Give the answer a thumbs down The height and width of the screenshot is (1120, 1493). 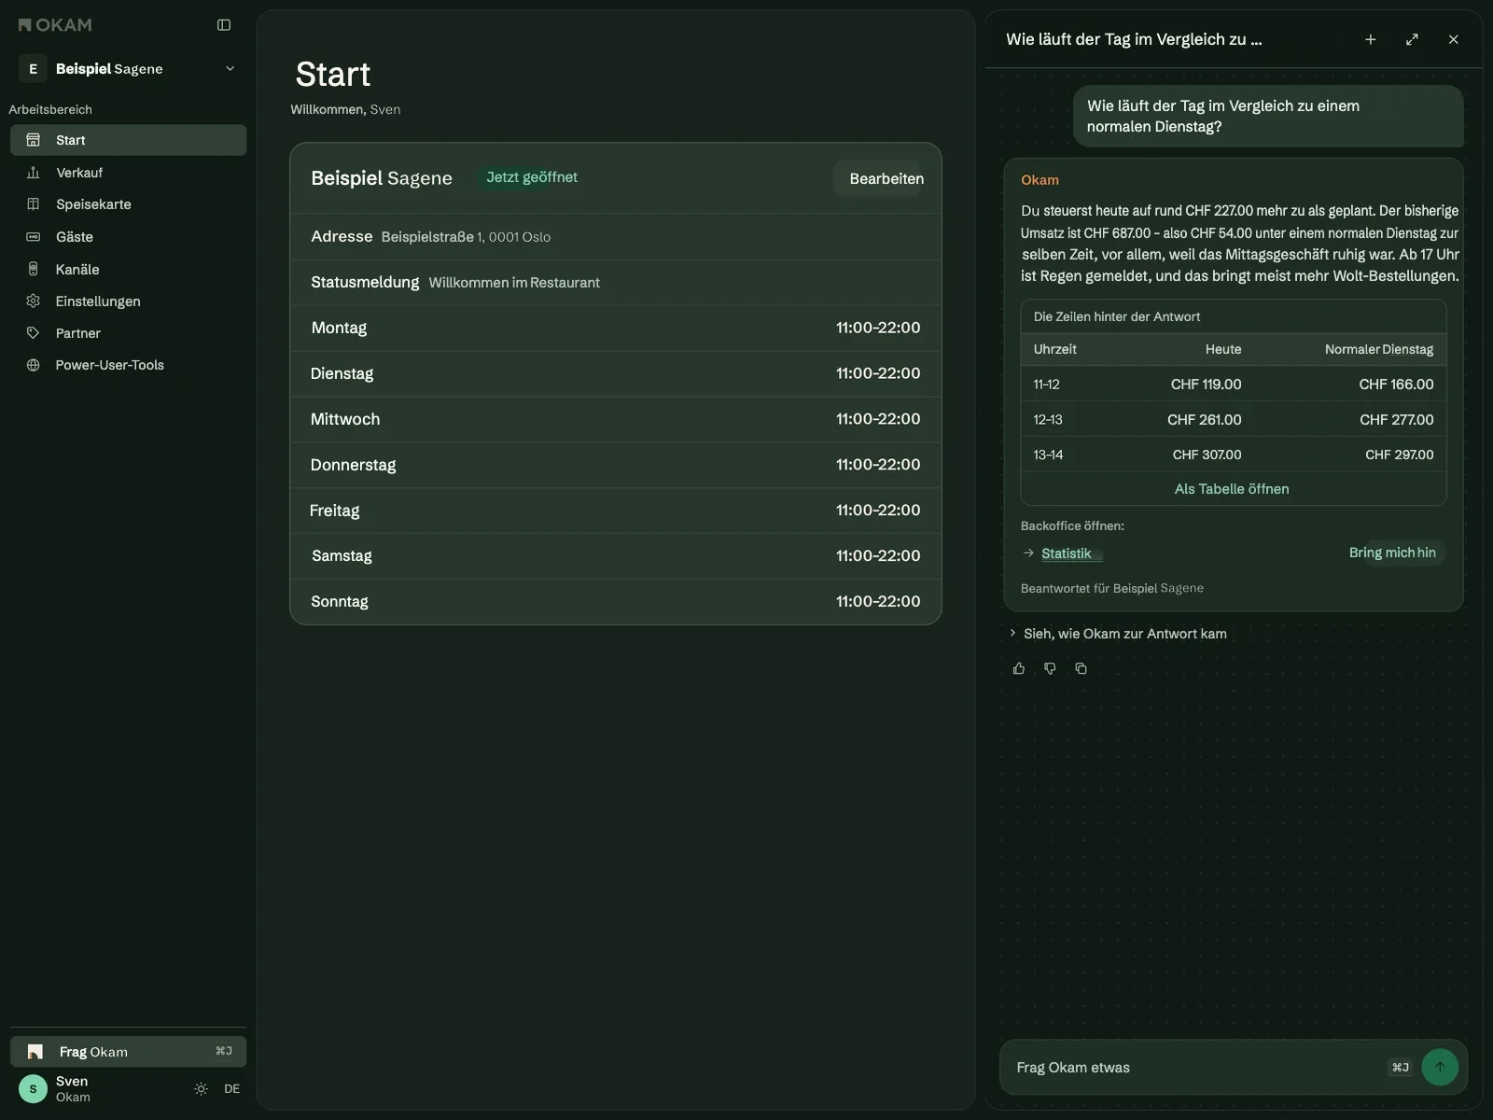pos(1050,668)
